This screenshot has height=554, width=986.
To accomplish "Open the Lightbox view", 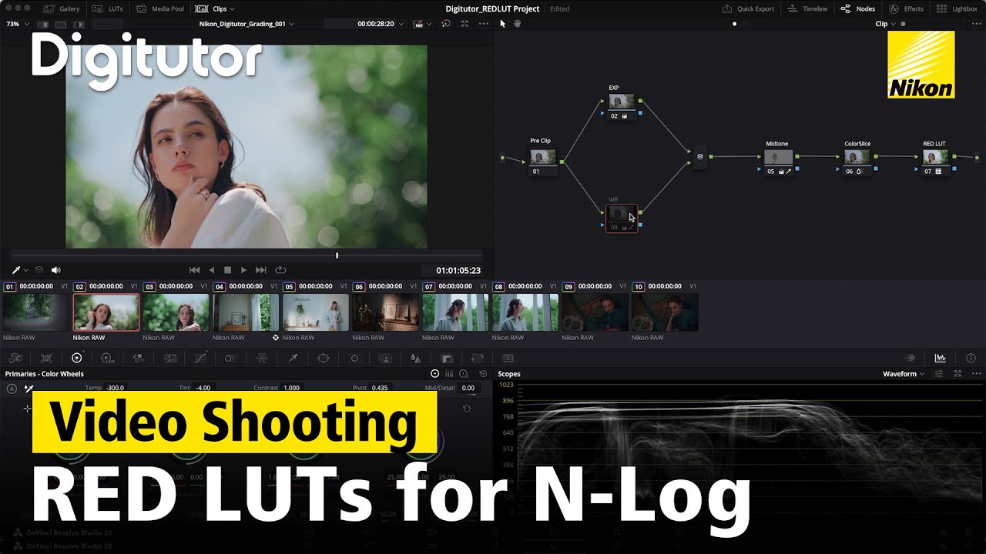I will pos(957,9).
